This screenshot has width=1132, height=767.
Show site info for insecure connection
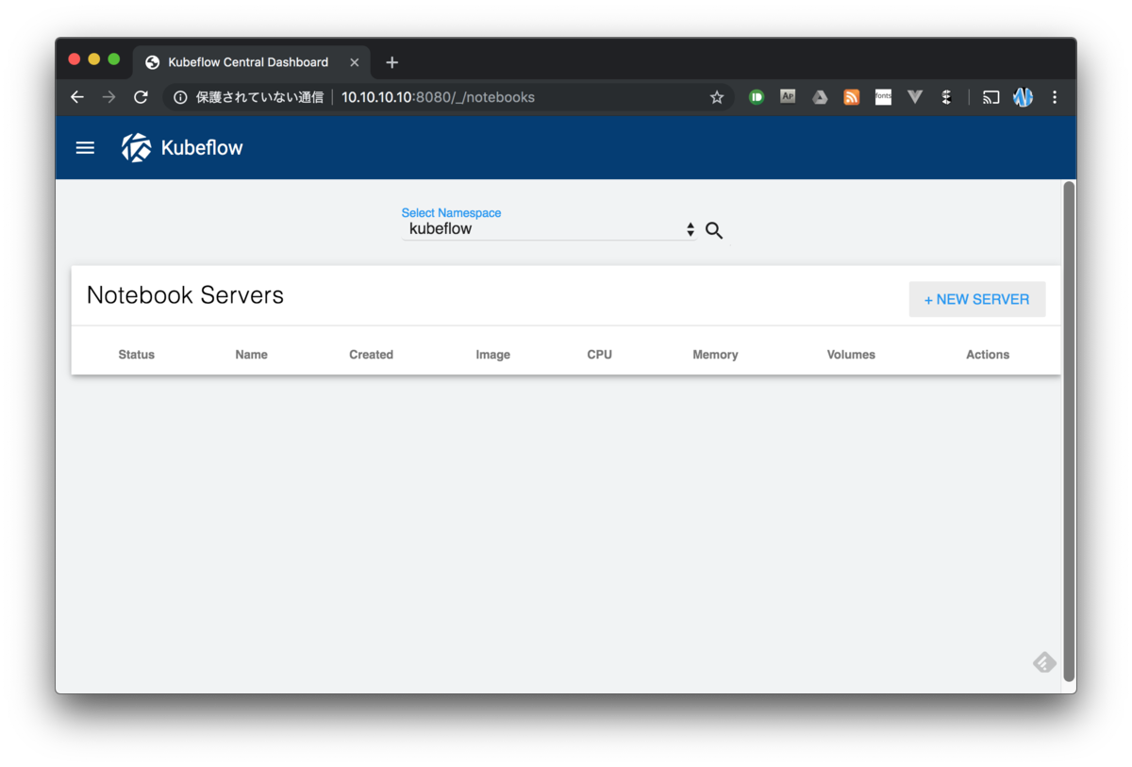[181, 97]
